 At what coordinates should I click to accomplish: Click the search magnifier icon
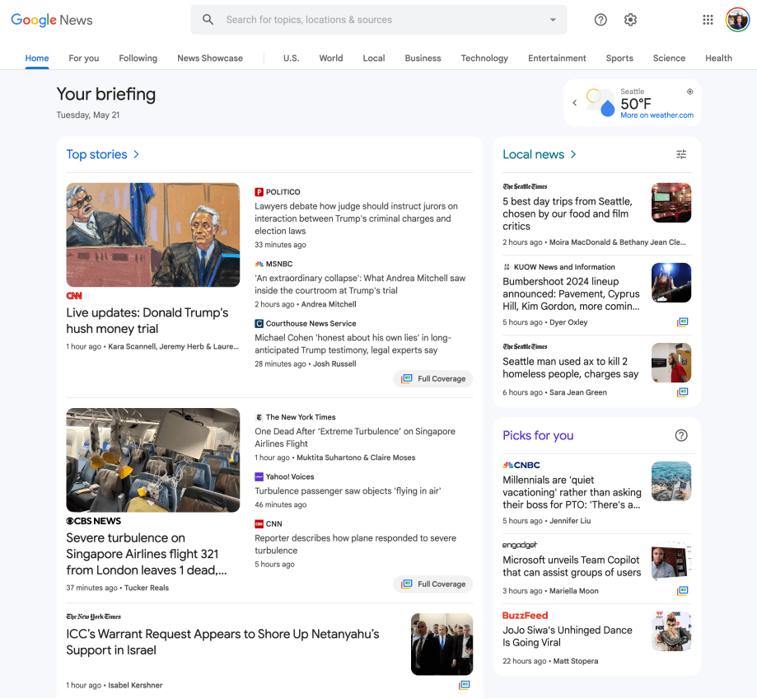click(208, 20)
